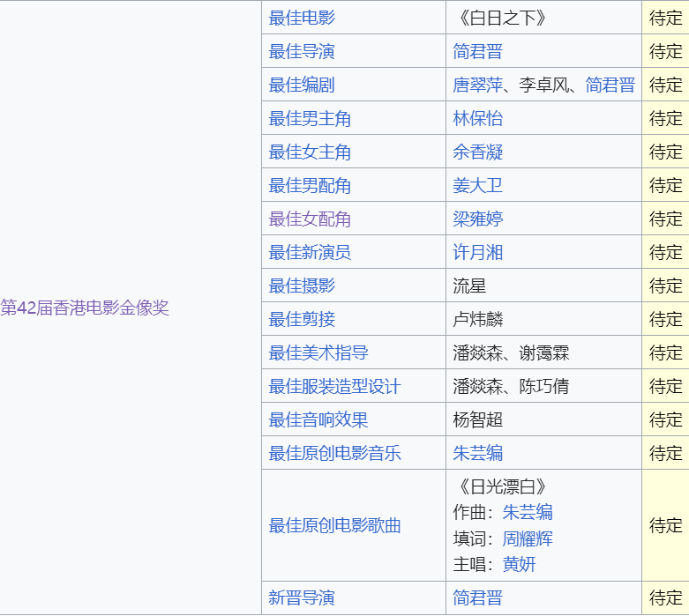Select the 最佳音响效果 link
This screenshot has width=689, height=616.
[x=318, y=419]
